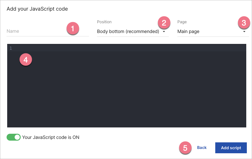
Task: Expand the Page dropdown arrow
Action: pos(244,32)
